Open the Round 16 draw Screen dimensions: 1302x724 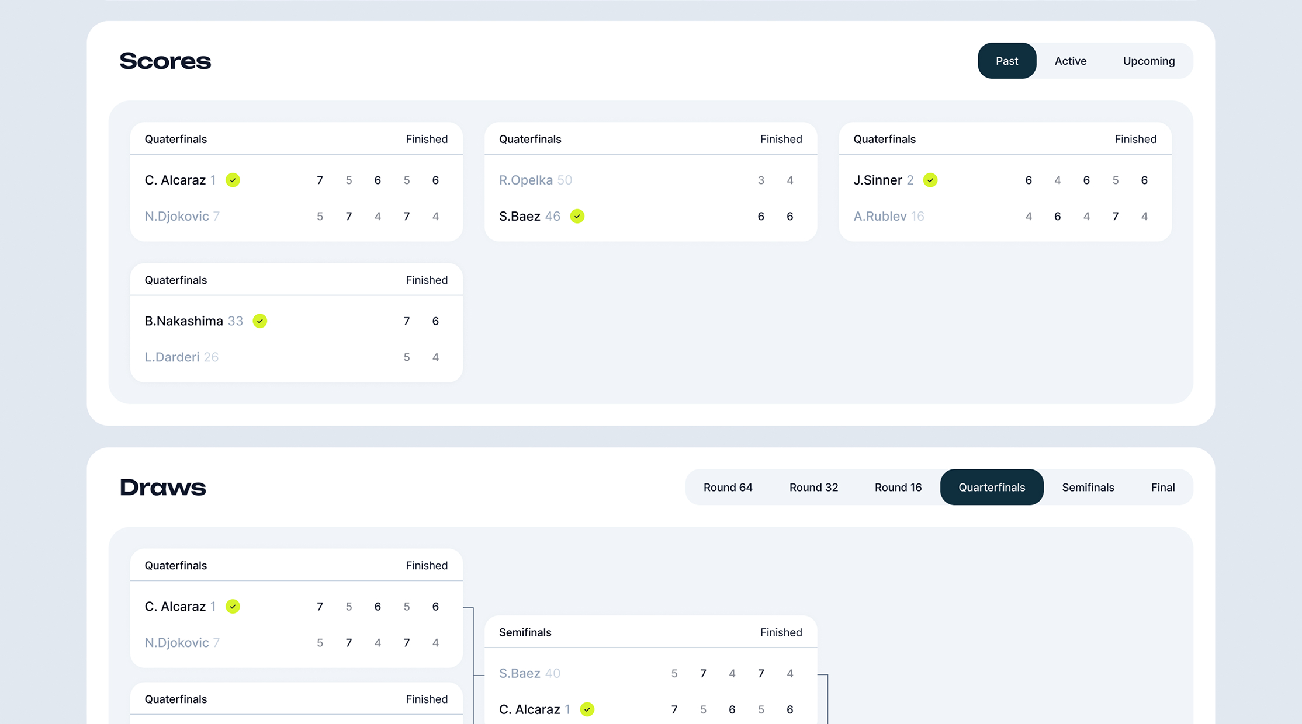(x=898, y=487)
